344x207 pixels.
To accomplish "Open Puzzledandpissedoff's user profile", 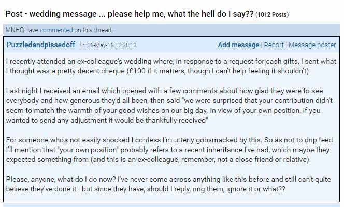I will (41, 45).
